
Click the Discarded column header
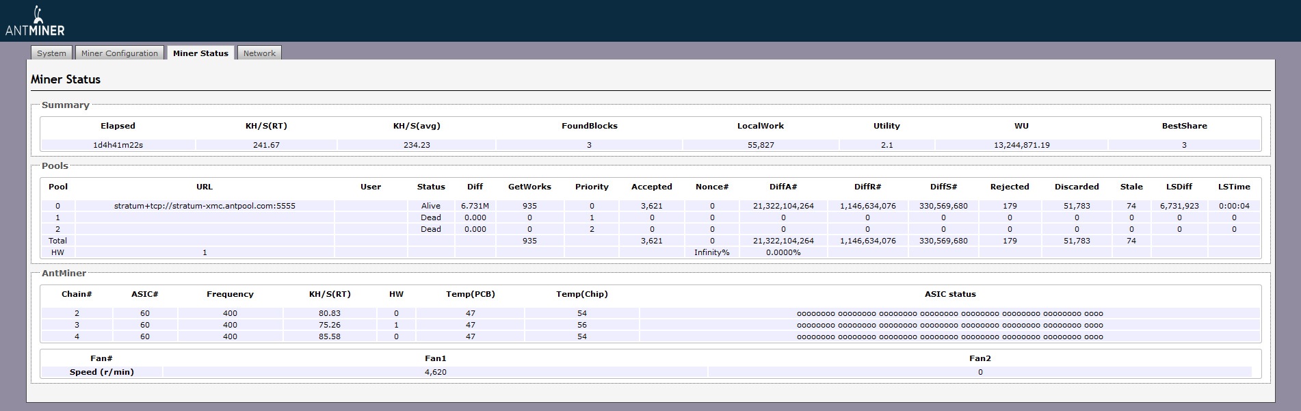pos(1076,187)
